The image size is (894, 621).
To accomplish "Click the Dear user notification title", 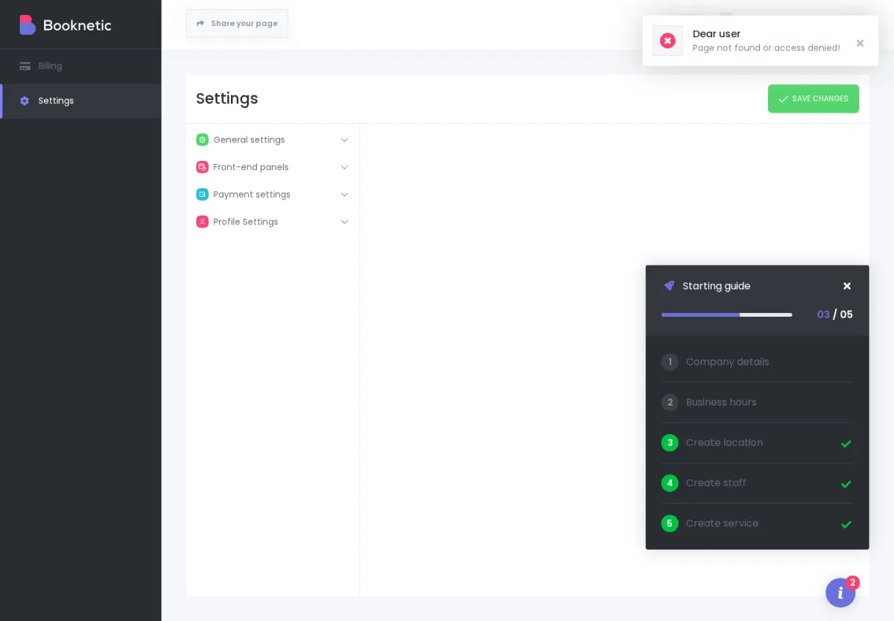I will click(x=717, y=34).
